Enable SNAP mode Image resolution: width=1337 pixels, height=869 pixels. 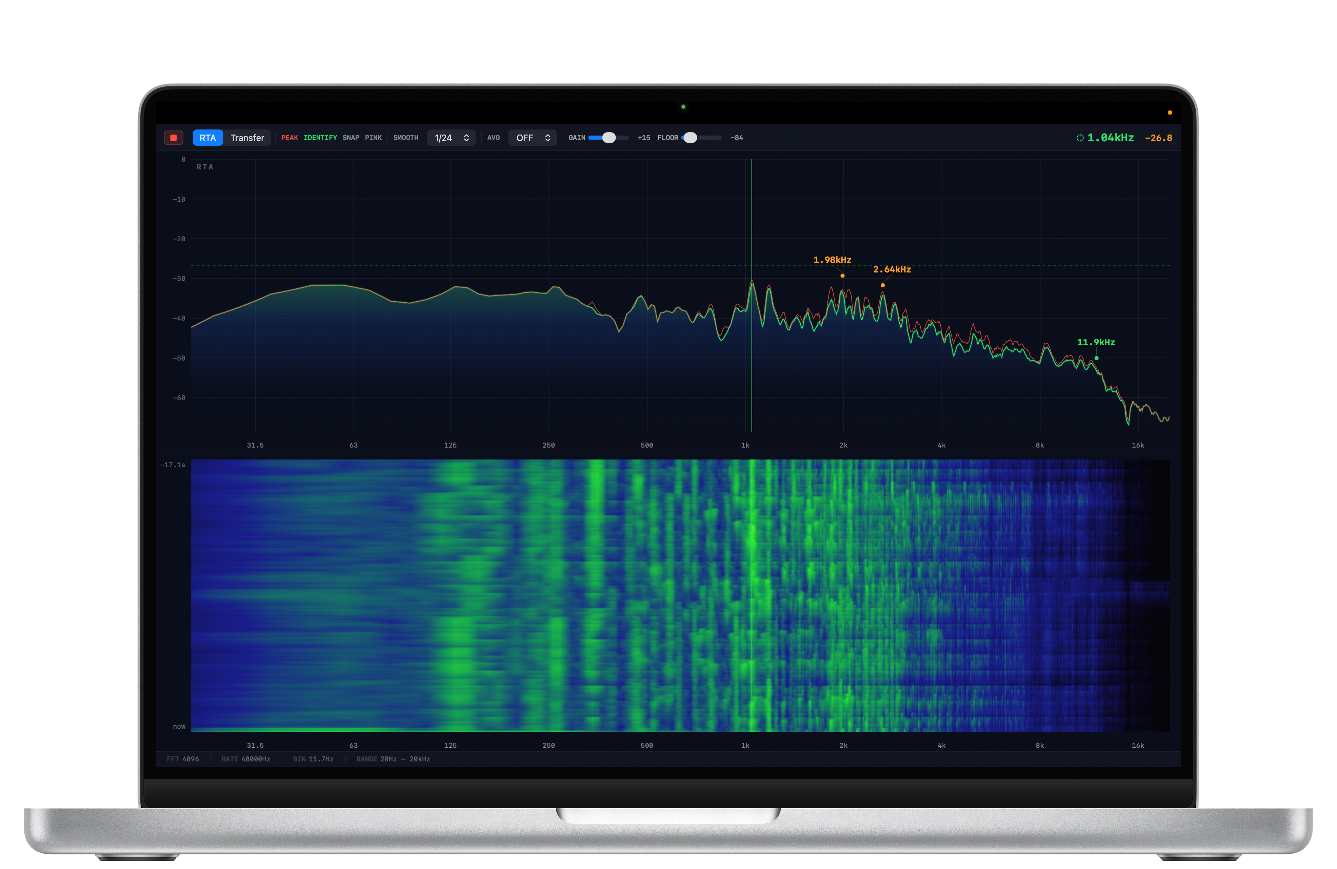(351, 138)
